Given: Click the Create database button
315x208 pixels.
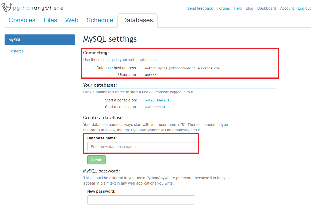Looking at the screenshot, I should coord(96,160).
